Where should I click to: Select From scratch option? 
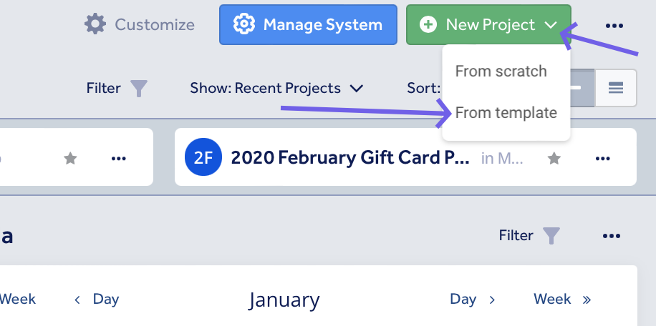pyautogui.click(x=501, y=71)
